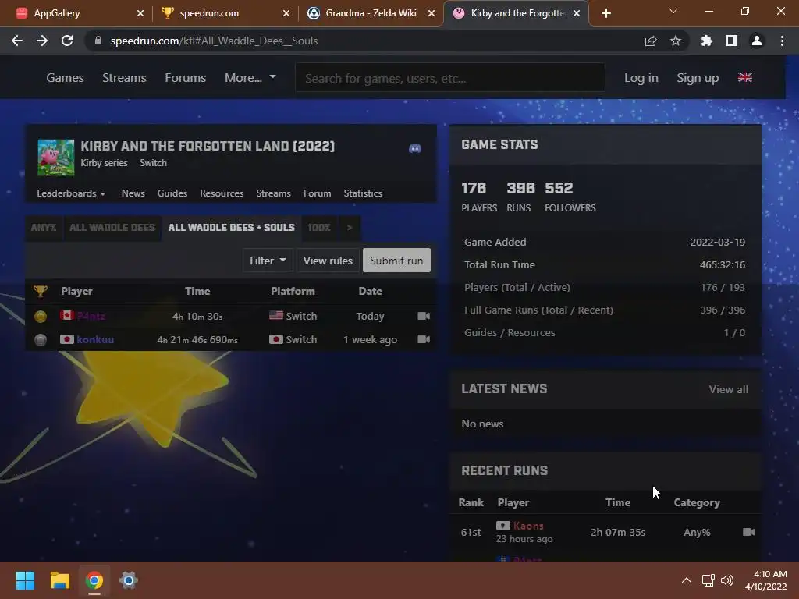Click the View all news link
Image resolution: width=799 pixels, height=599 pixels.
729,390
